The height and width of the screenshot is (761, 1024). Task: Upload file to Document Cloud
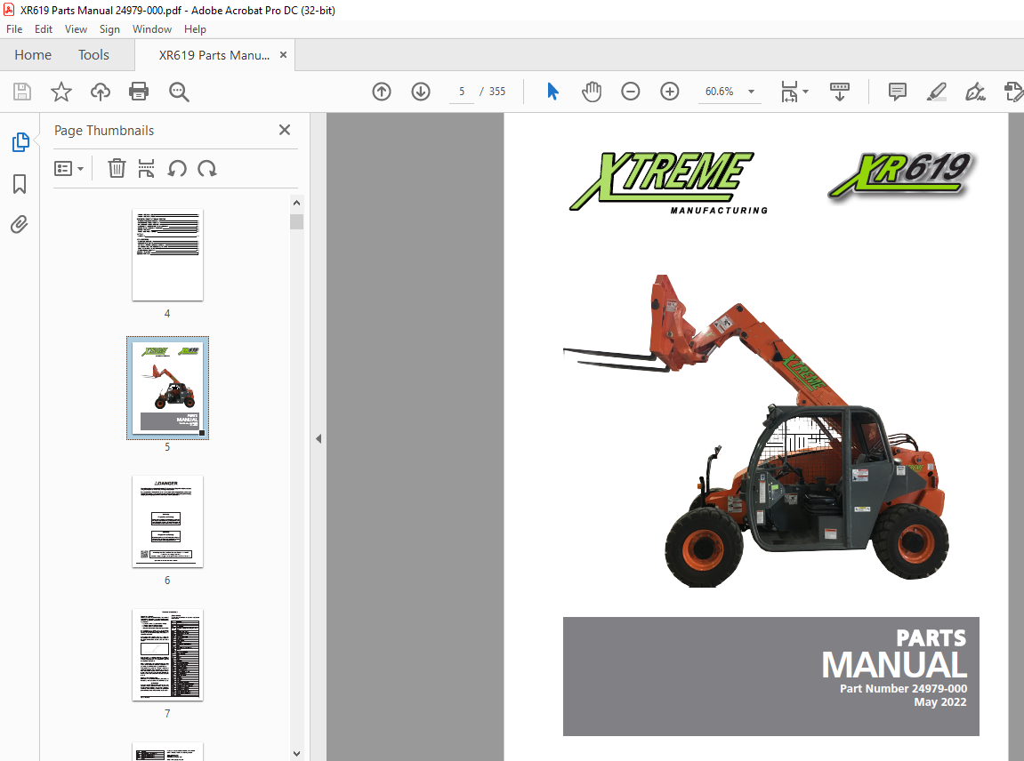pos(100,92)
